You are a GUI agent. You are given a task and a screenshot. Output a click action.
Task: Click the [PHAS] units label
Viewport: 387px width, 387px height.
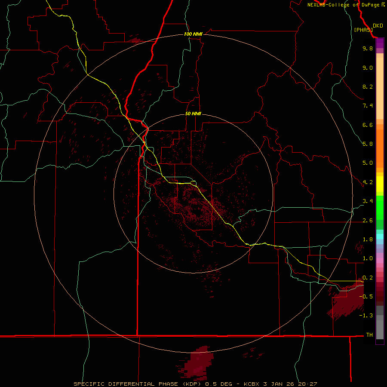[363, 30]
